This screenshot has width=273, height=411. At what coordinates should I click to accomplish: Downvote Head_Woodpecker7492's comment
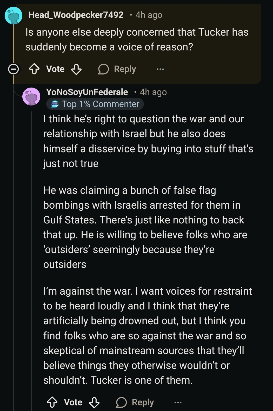[76, 69]
